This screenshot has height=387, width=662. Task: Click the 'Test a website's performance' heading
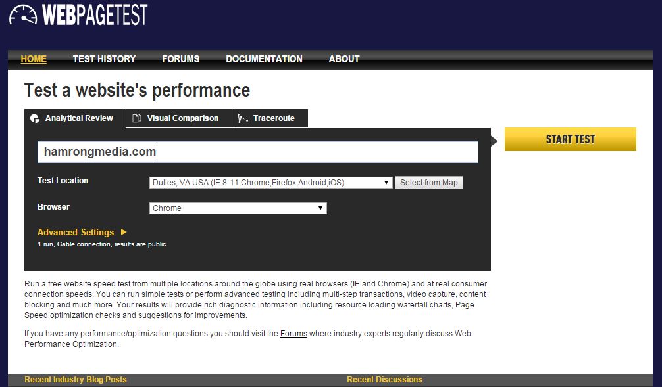coord(138,90)
